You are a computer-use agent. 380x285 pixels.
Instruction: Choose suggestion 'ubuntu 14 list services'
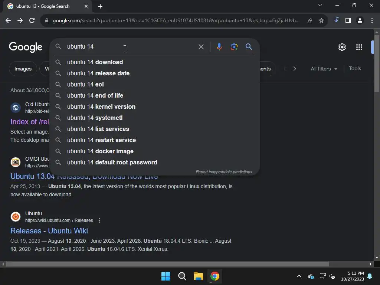[x=154, y=129]
